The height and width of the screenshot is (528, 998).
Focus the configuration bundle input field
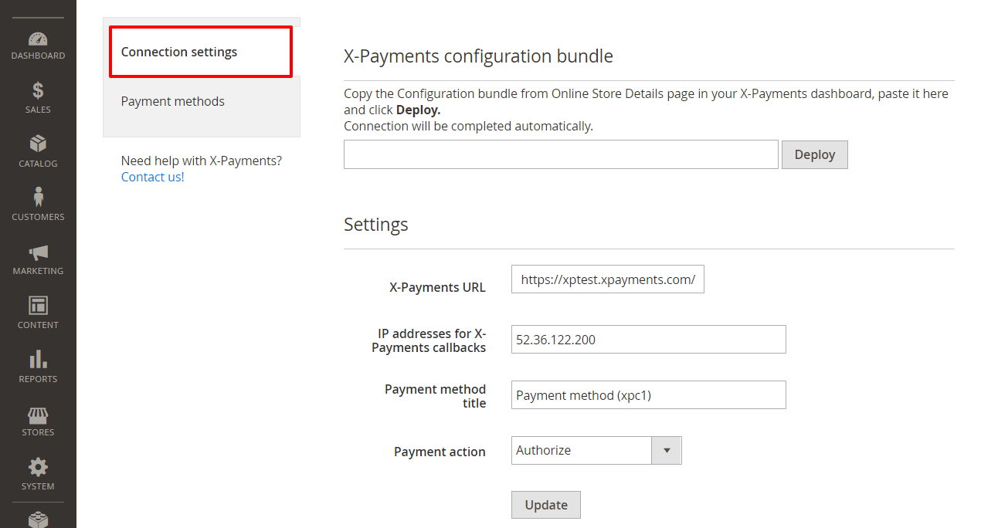click(x=561, y=154)
